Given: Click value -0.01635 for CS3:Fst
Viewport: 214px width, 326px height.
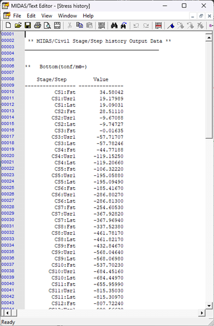Looking at the screenshot, I should 111,130.
